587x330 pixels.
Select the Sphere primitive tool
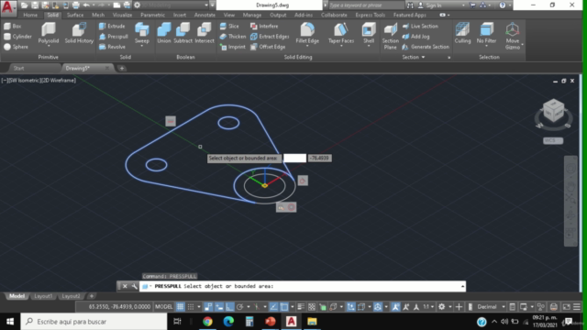[16, 47]
